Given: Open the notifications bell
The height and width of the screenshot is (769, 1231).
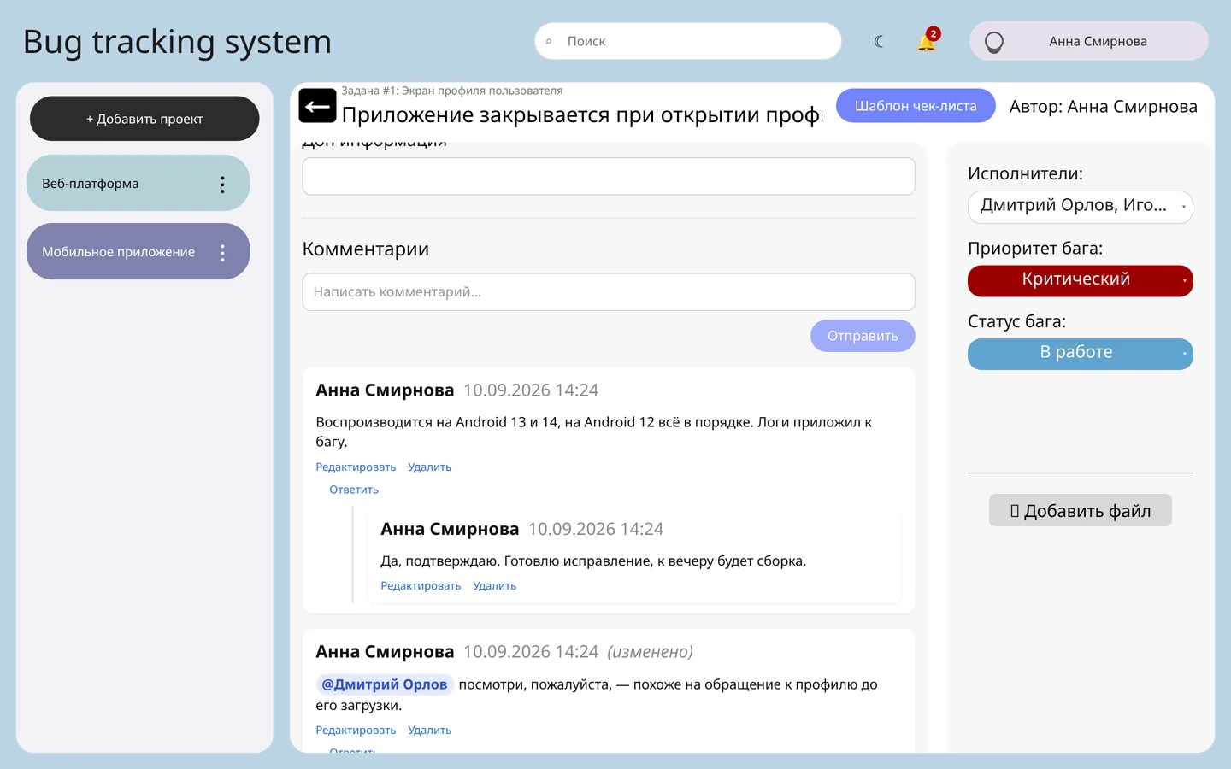Looking at the screenshot, I should pos(927,41).
